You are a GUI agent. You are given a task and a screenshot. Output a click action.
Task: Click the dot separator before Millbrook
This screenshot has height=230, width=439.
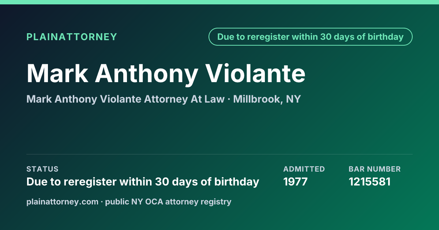coord(229,99)
